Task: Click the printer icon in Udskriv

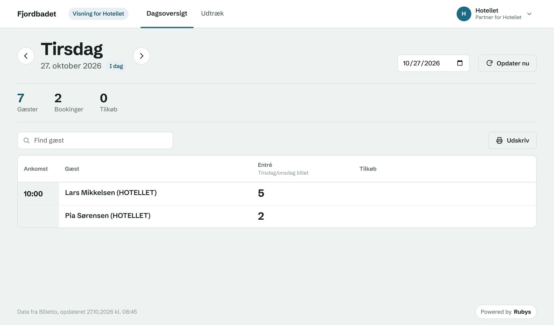Action: tap(499, 140)
